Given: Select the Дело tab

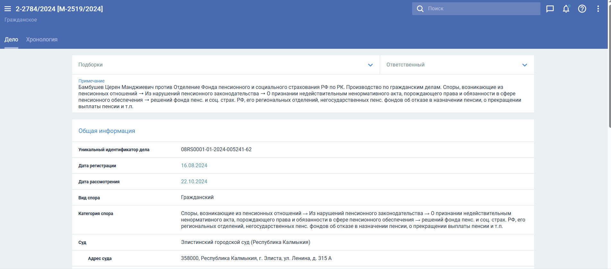Looking at the screenshot, I should 11,39.
